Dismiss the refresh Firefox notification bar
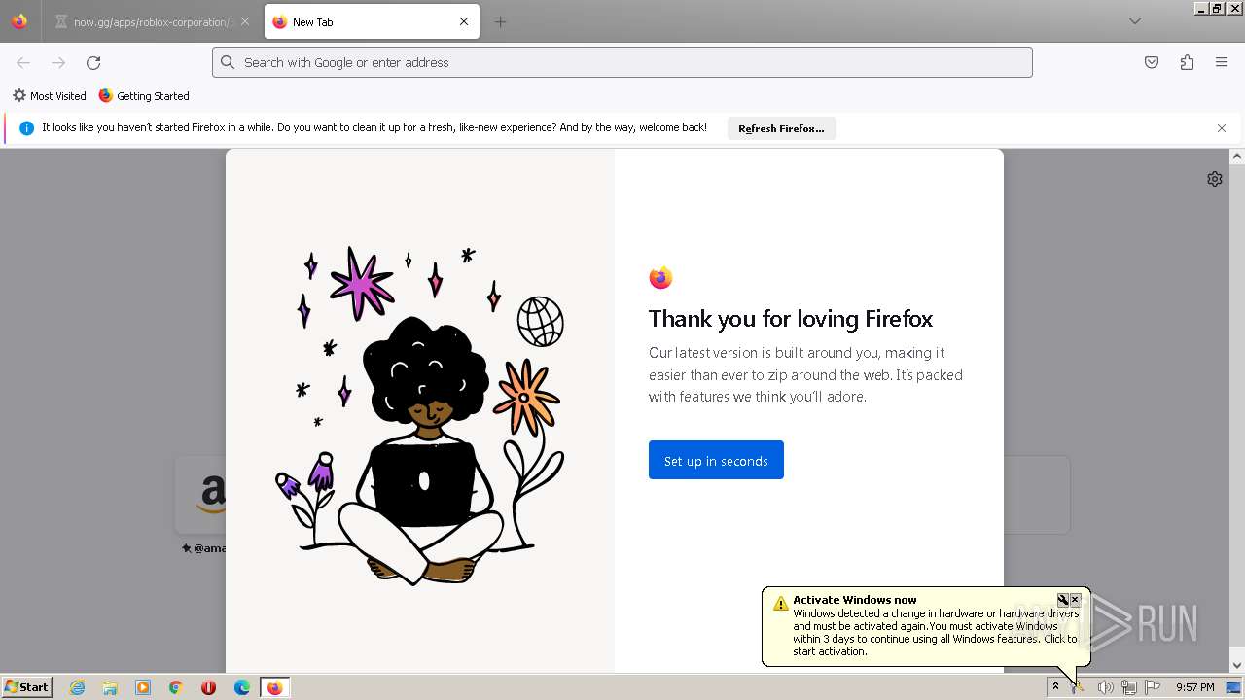Screen dimensions: 1245x700 tap(1222, 128)
